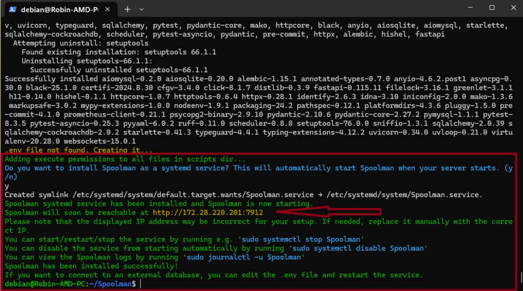This screenshot has width=523, height=291.
Task: Click 'Attempting uninstall: setuptools' line
Action: click(x=81, y=43)
